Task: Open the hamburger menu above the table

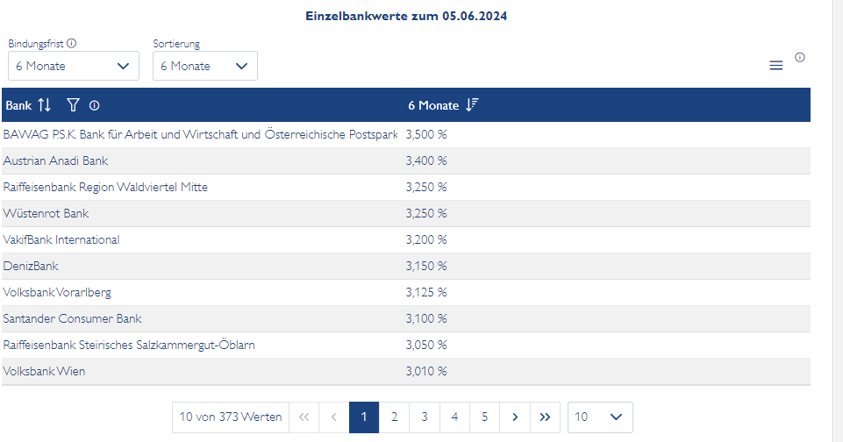Action: 775,66
